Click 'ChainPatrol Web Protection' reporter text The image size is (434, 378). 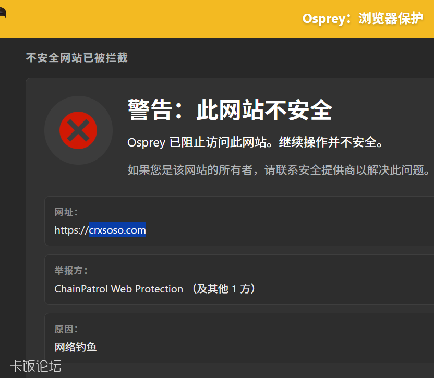tap(119, 289)
